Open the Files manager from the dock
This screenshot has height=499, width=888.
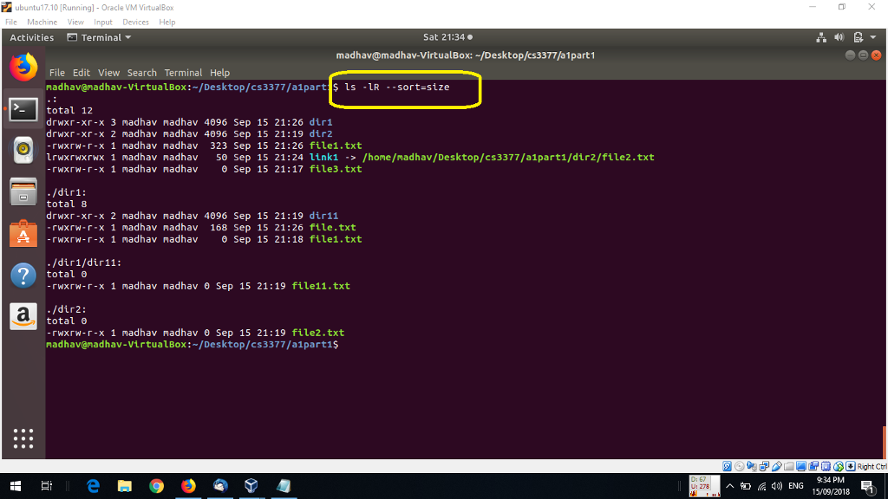[23, 192]
